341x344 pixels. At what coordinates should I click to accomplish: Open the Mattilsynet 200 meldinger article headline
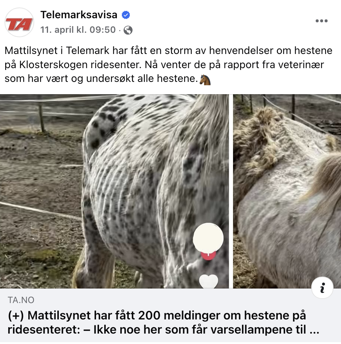[163, 322]
